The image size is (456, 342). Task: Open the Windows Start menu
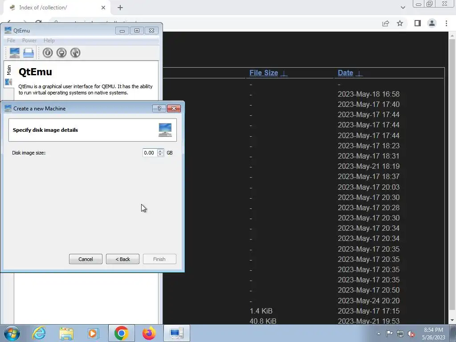[x=12, y=333]
